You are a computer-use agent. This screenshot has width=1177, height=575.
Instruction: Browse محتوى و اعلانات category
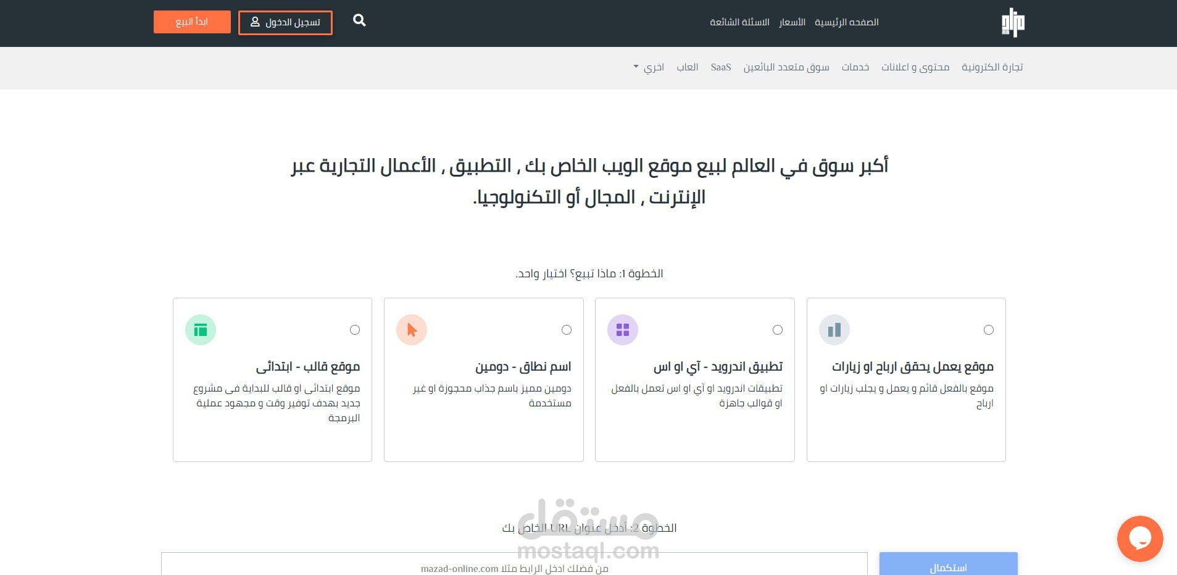[915, 67]
